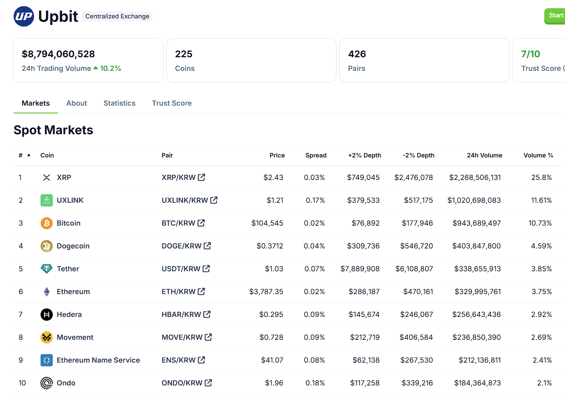The width and height of the screenshot is (565, 395).
Task: Open the Movement coin page link
Action: 75,337
